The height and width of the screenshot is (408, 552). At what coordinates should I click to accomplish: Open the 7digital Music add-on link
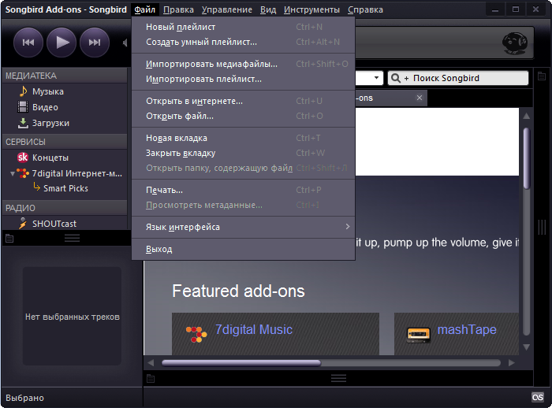[254, 329]
